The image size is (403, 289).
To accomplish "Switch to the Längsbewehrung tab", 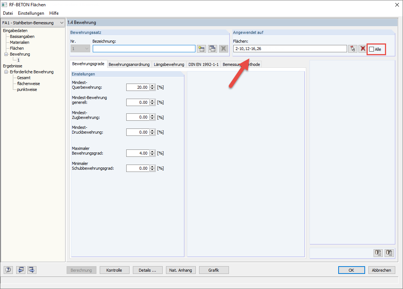I will point(169,64).
